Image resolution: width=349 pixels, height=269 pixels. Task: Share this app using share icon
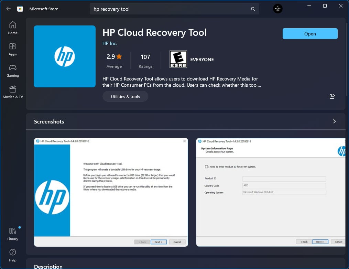tap(332, 96)
